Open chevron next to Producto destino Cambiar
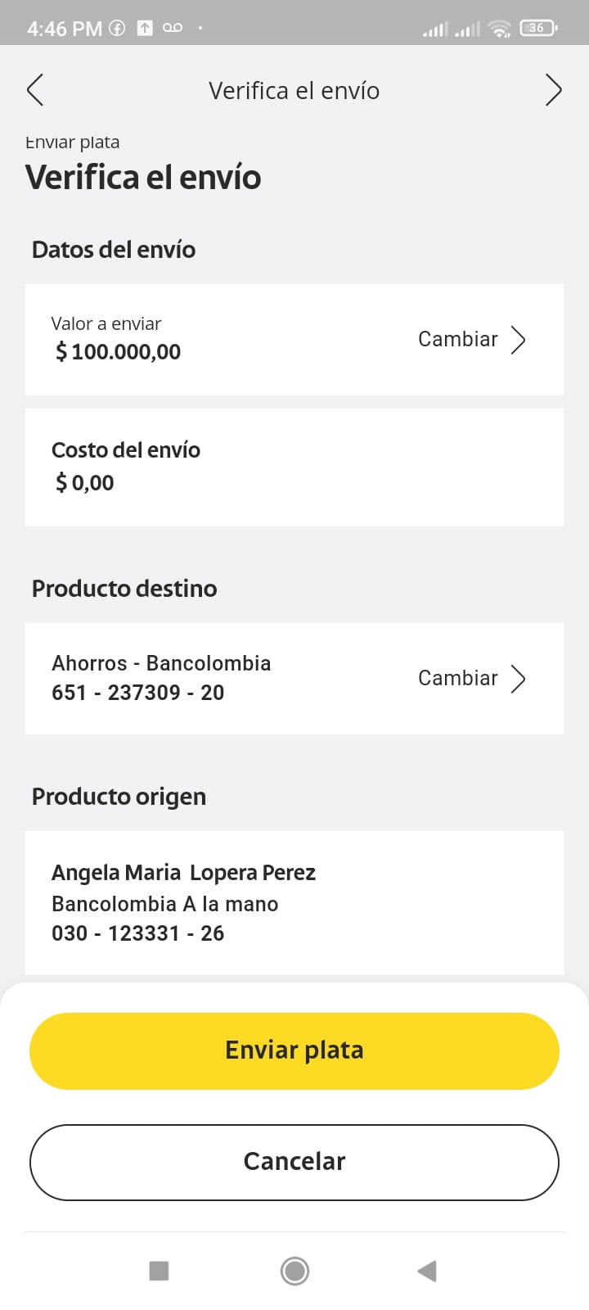This screenshot has width=589, height=1310. (518, 679)
